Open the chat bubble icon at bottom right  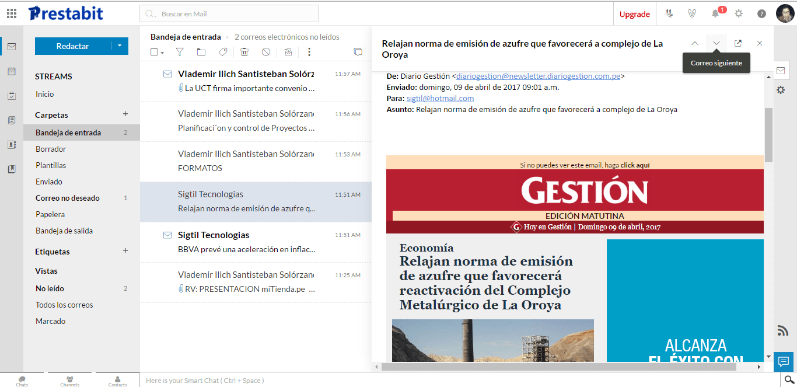tap(783, 361)
